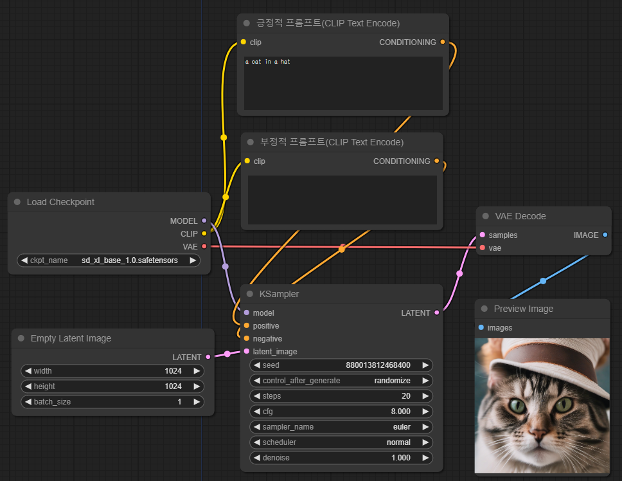Switch to next sampler_name with right arrow
The width and height of the screenshot is (622, 481).
[x=425, y=427]
